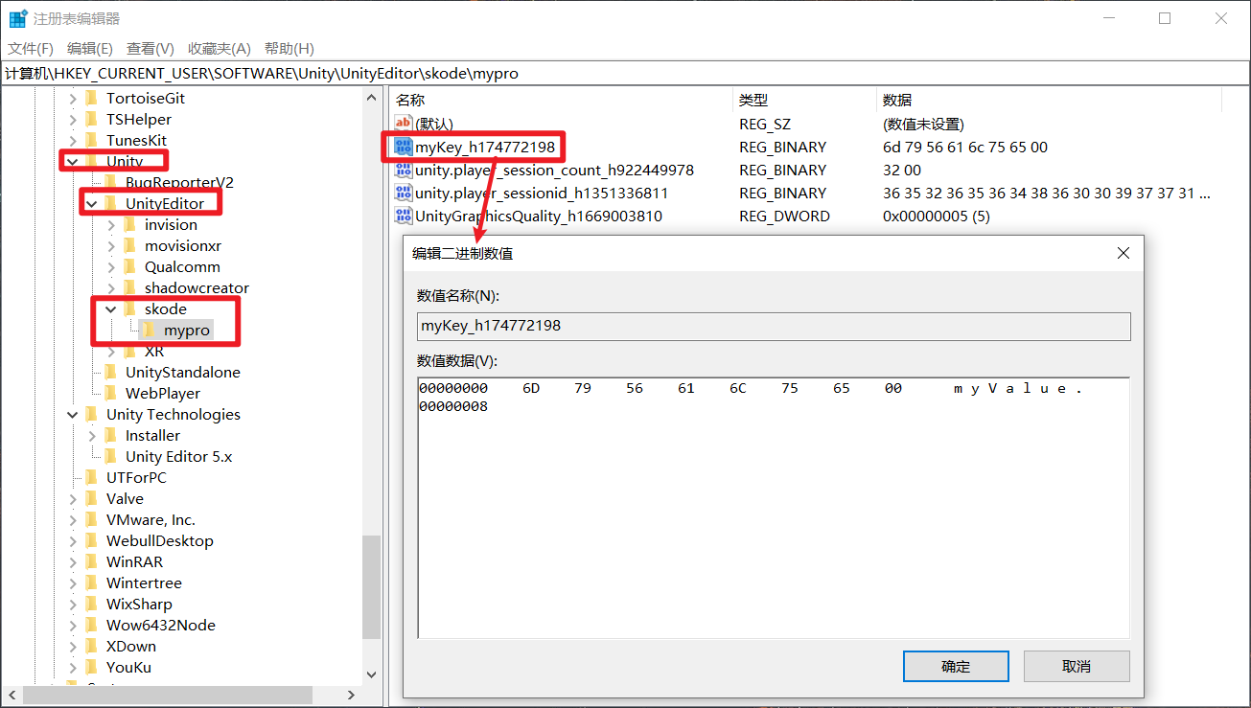Image resolution: width=1251 pixels, height=708 pixels.
Task: Collapse the Unity tree node
Action: [x=73, y=161]
